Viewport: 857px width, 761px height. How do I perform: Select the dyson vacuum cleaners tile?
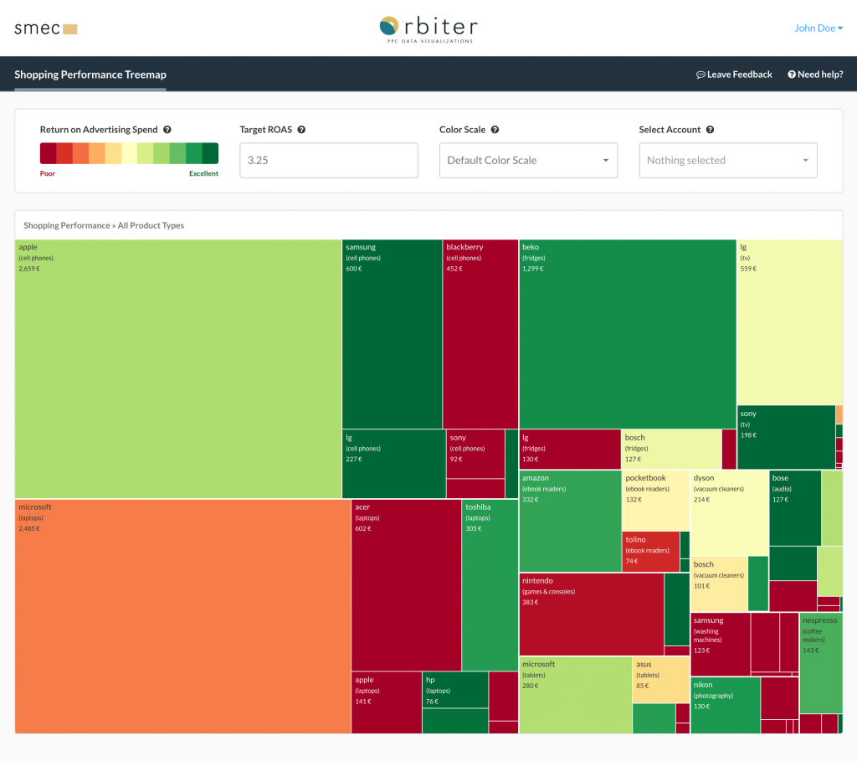coord(730,513)
